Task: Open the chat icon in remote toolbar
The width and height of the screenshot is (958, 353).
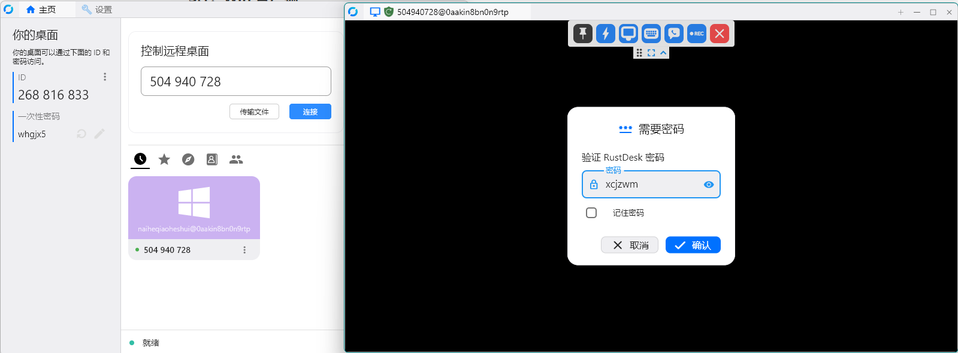Action: [674, 34]
